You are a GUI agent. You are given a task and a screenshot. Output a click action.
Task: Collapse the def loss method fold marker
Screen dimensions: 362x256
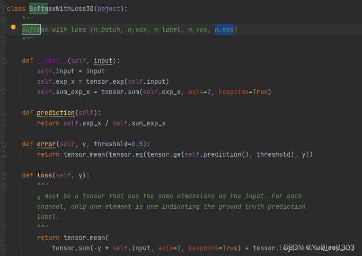[4, 176]
